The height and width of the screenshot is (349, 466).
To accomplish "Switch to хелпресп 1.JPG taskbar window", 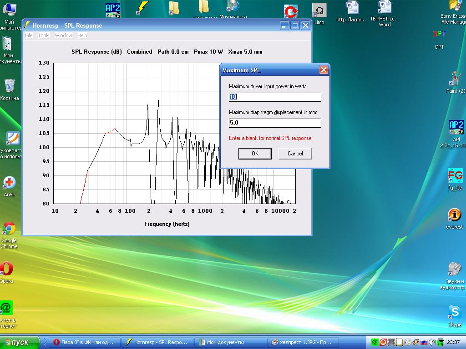I will tap(303, 342).
